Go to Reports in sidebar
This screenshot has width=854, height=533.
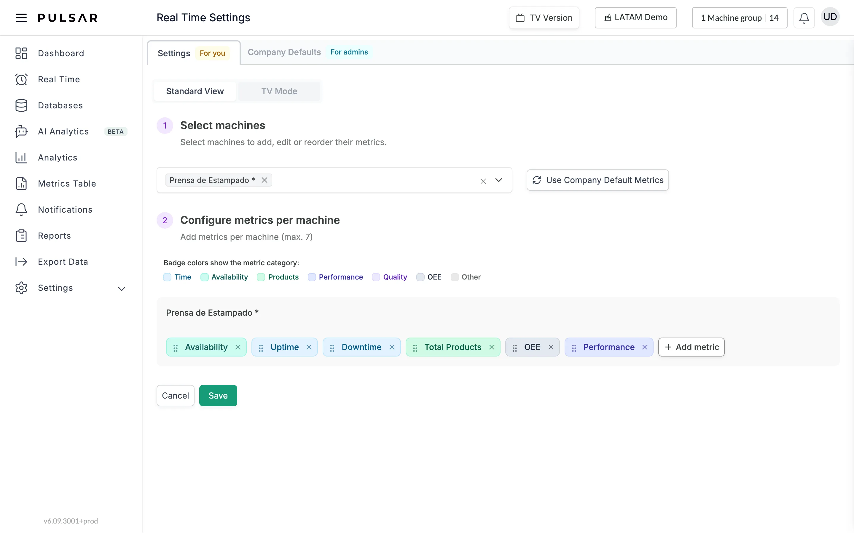point(54,236)
